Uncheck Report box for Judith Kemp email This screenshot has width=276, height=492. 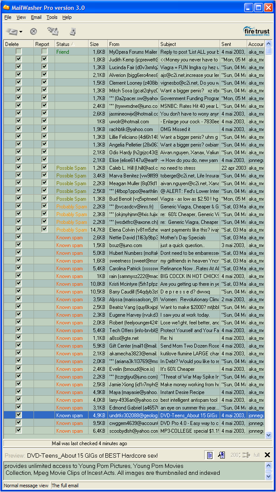click(44, 59)
